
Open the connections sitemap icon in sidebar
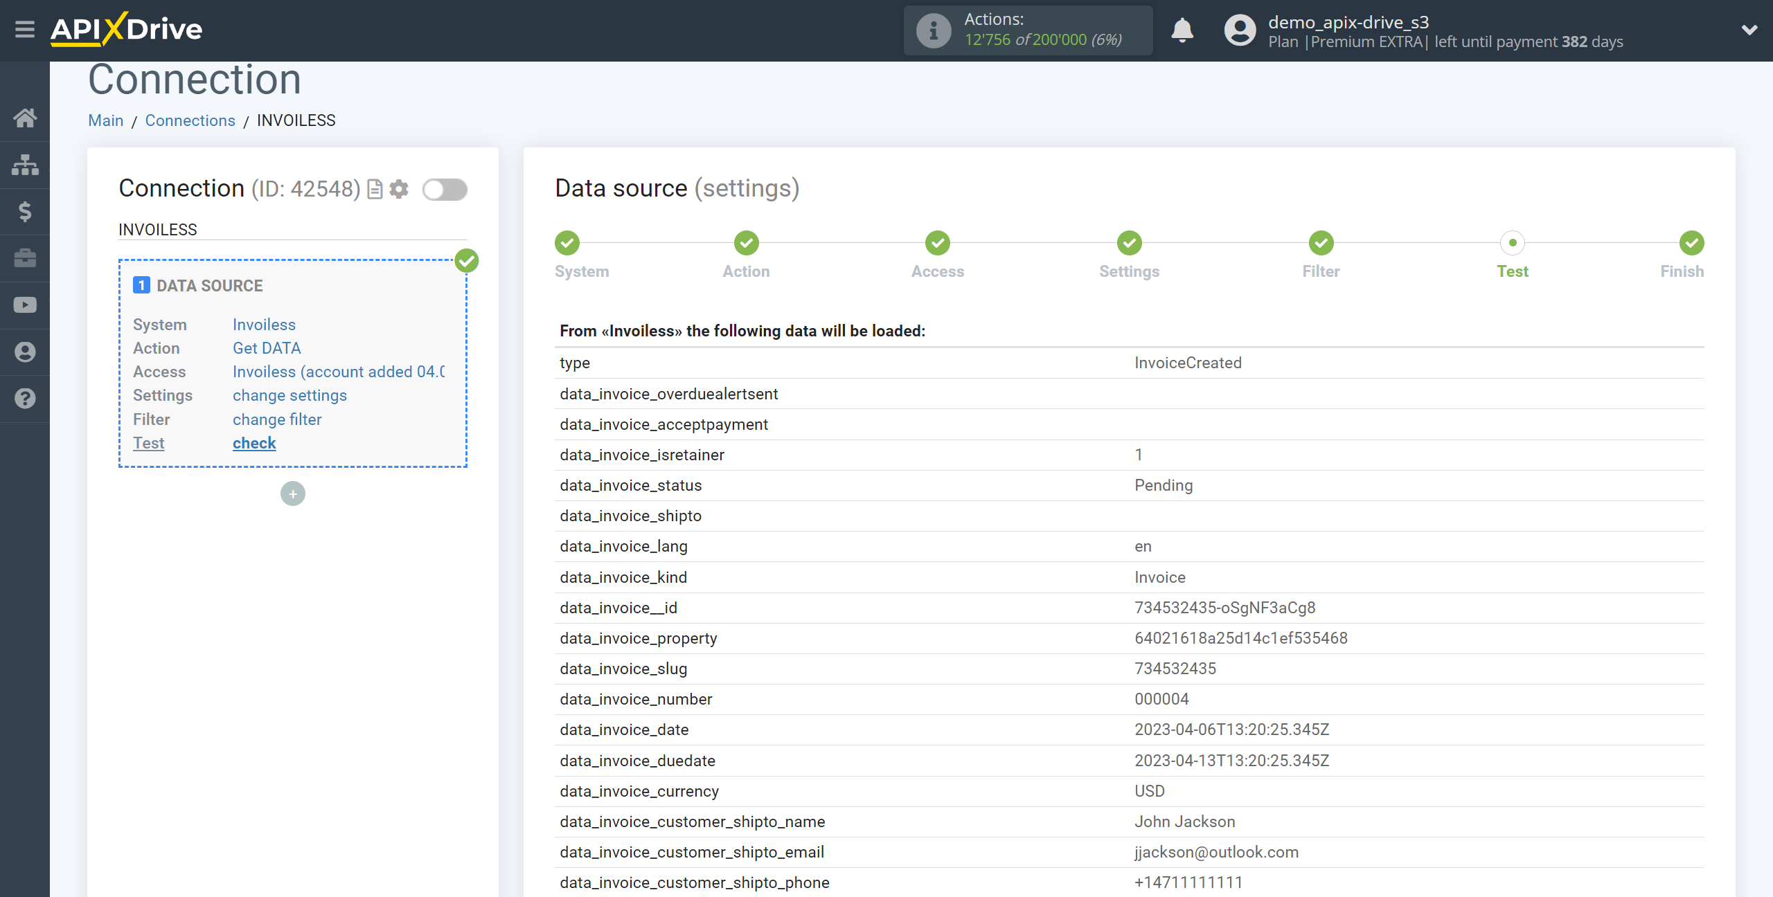(25, 165)
